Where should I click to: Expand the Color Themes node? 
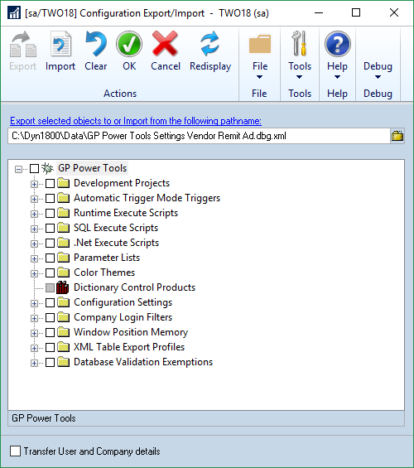(x=34, y=273)
